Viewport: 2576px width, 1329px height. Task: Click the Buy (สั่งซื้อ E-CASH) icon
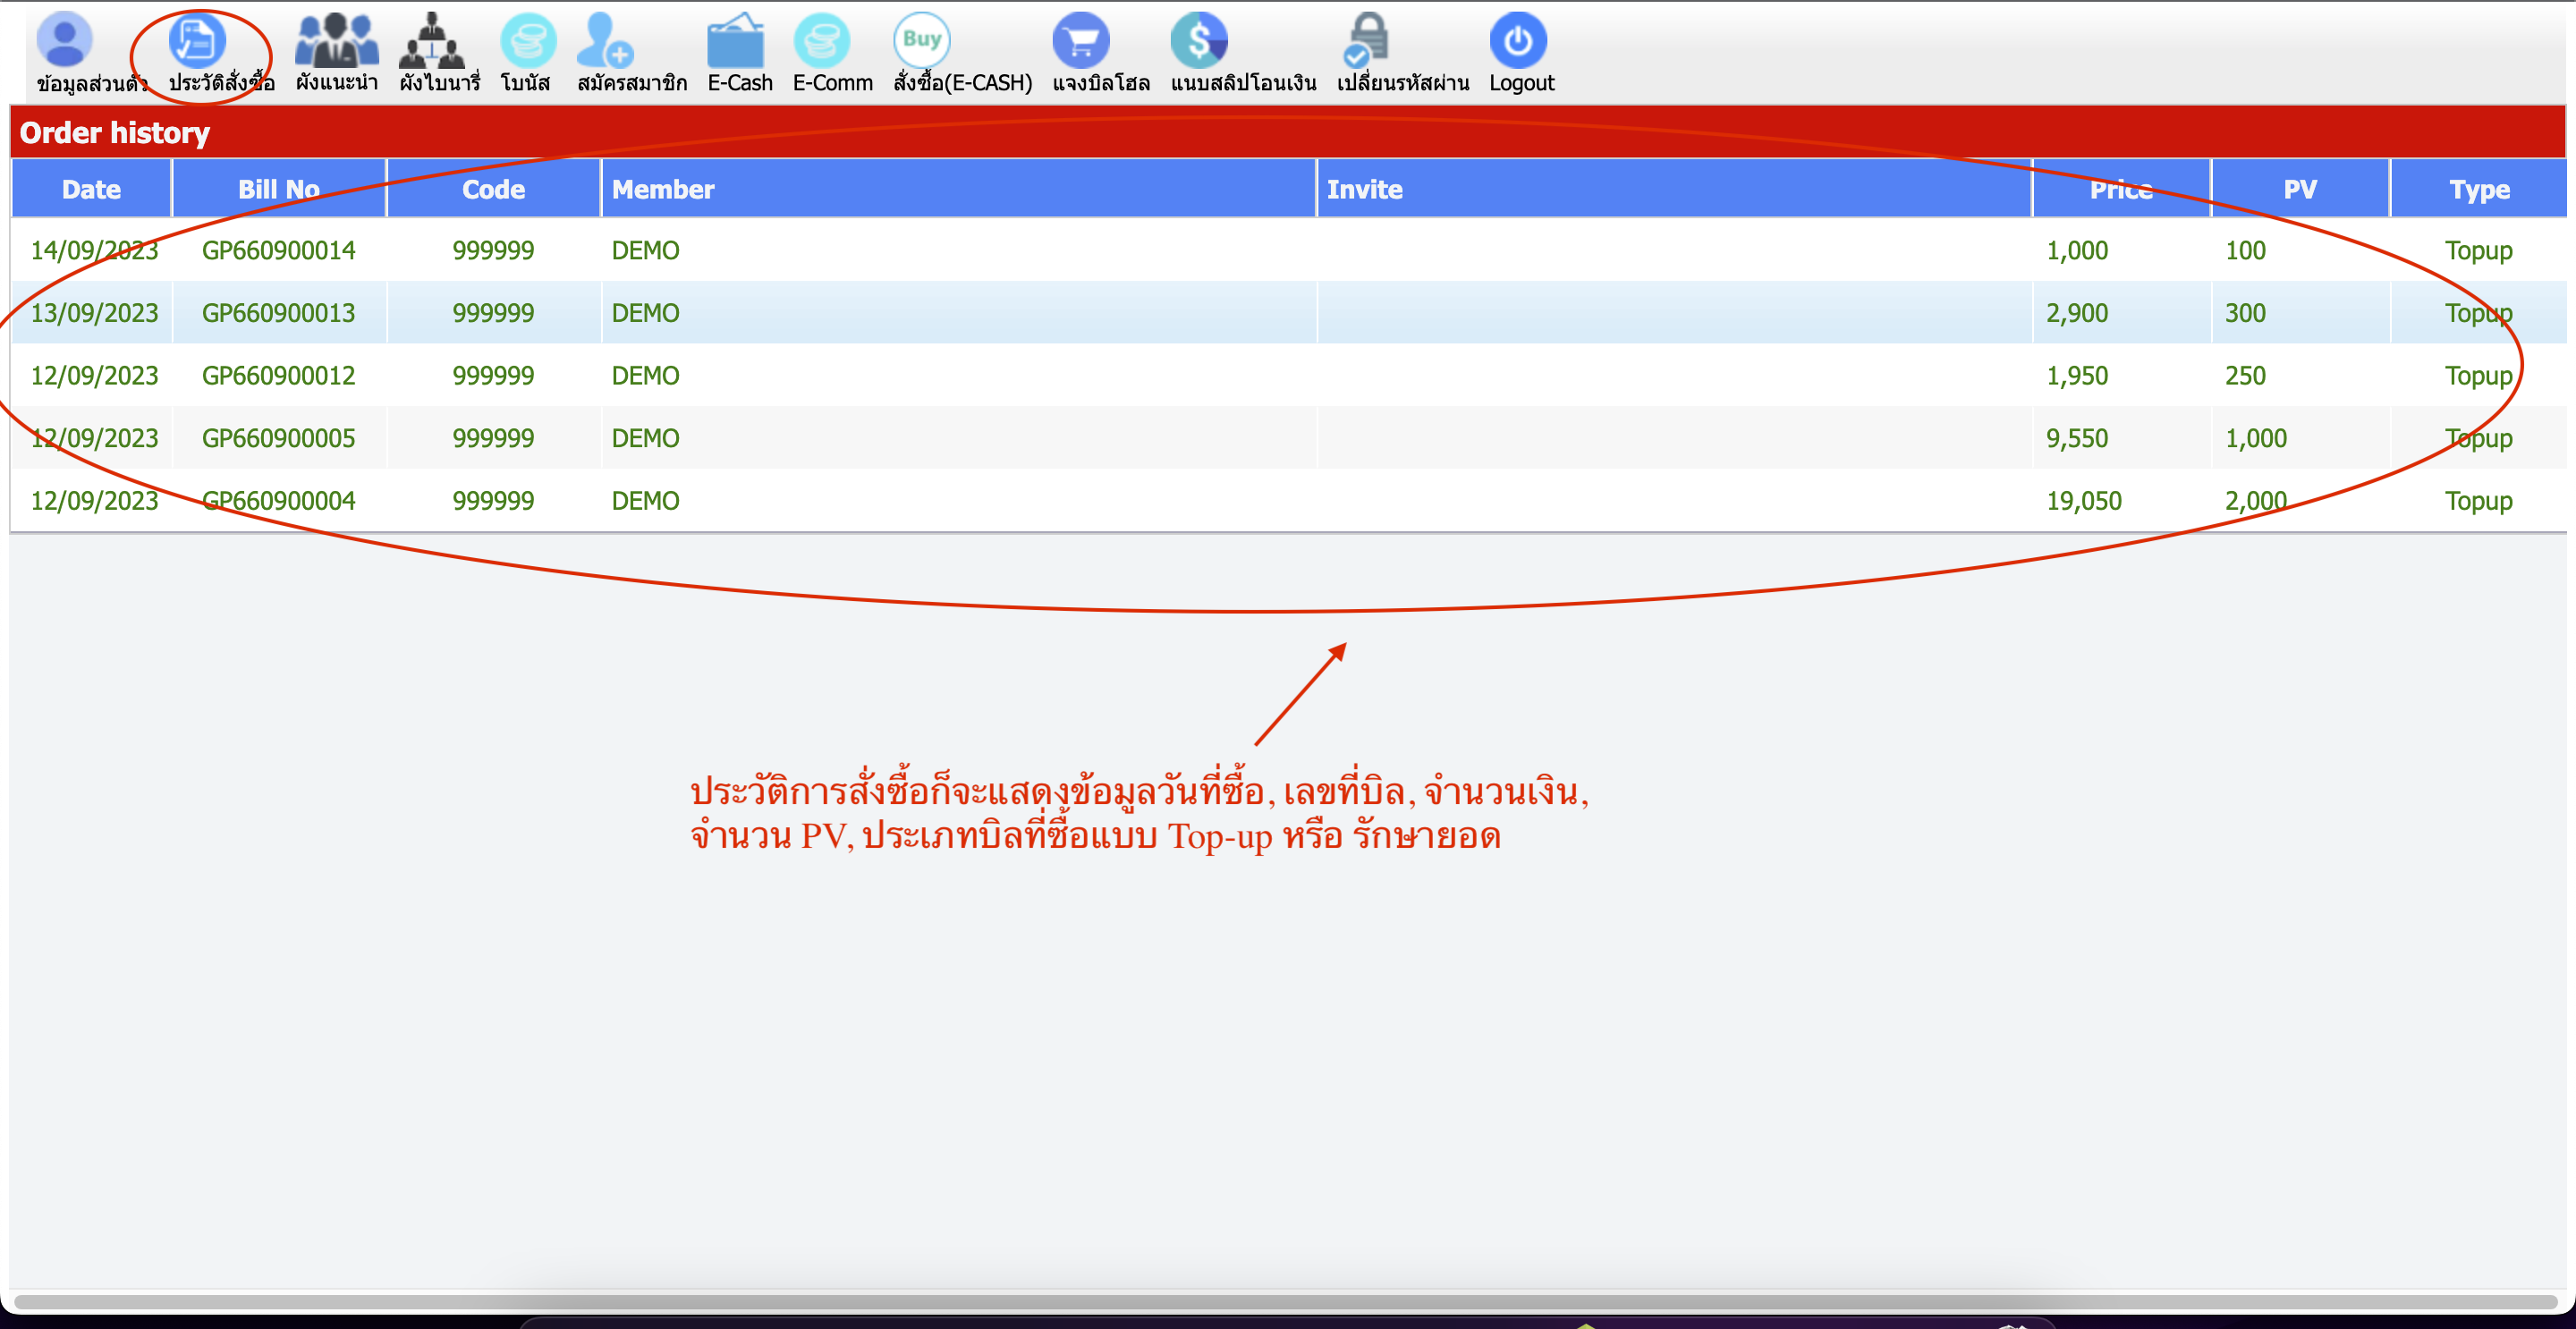[921, 40]
